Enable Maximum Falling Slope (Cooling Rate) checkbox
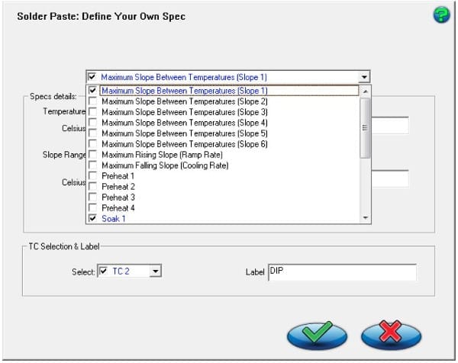The height and width of the screenshot is (363, 458). 92,165
